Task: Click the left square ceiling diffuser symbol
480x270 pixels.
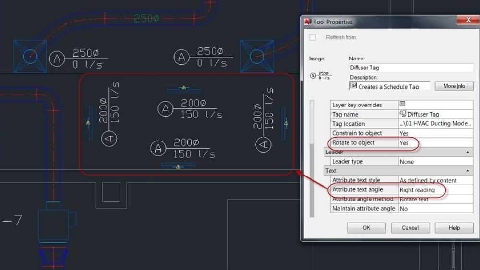Action: pyautogui.click(x=30, y=56)
